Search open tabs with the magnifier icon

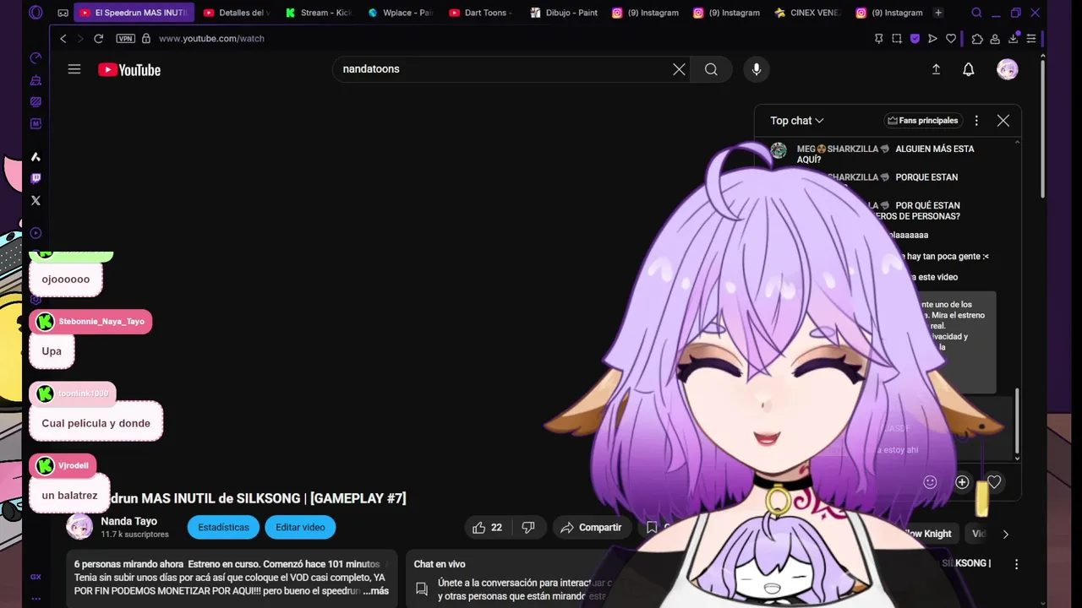click(x=976, y=13)
